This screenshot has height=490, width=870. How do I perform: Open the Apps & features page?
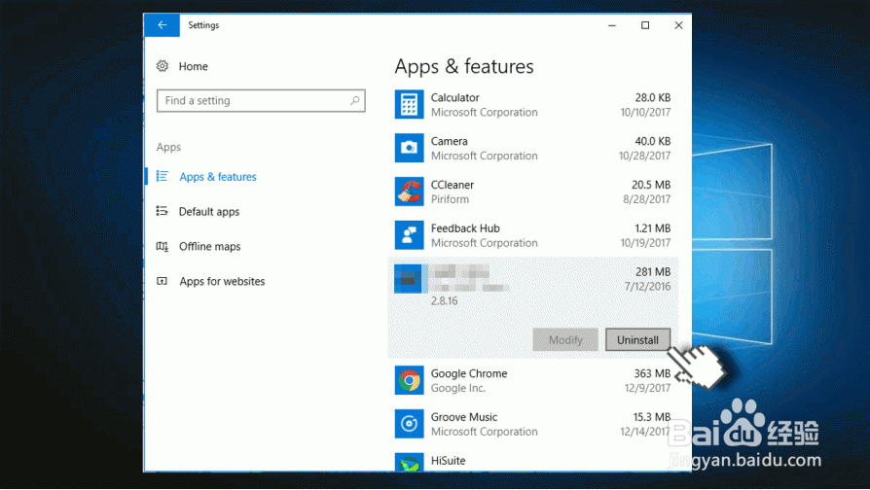(218, 177)
